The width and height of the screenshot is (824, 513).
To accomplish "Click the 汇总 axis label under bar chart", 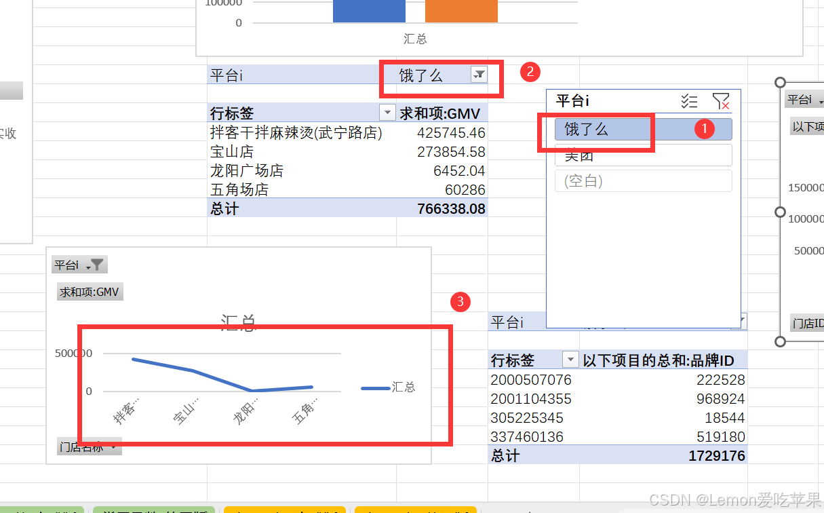I will click(415, 39).
